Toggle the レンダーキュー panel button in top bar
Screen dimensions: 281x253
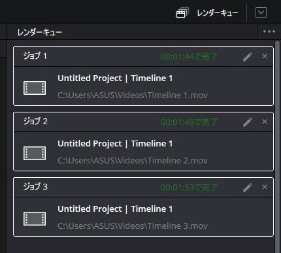click(207, 13)
